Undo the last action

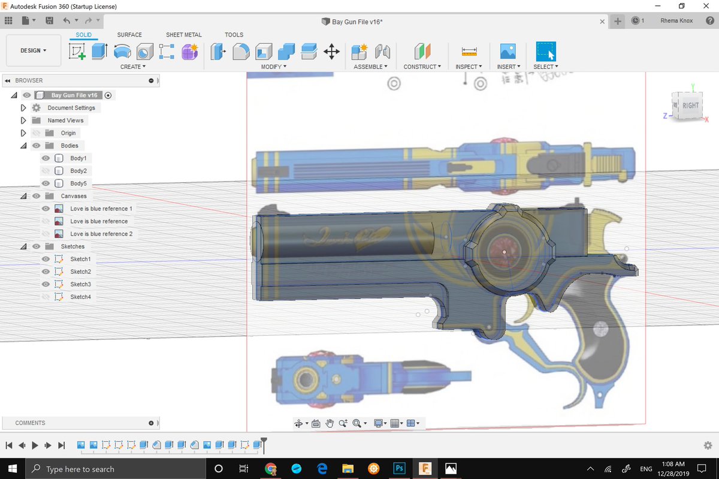click(67, 20)
